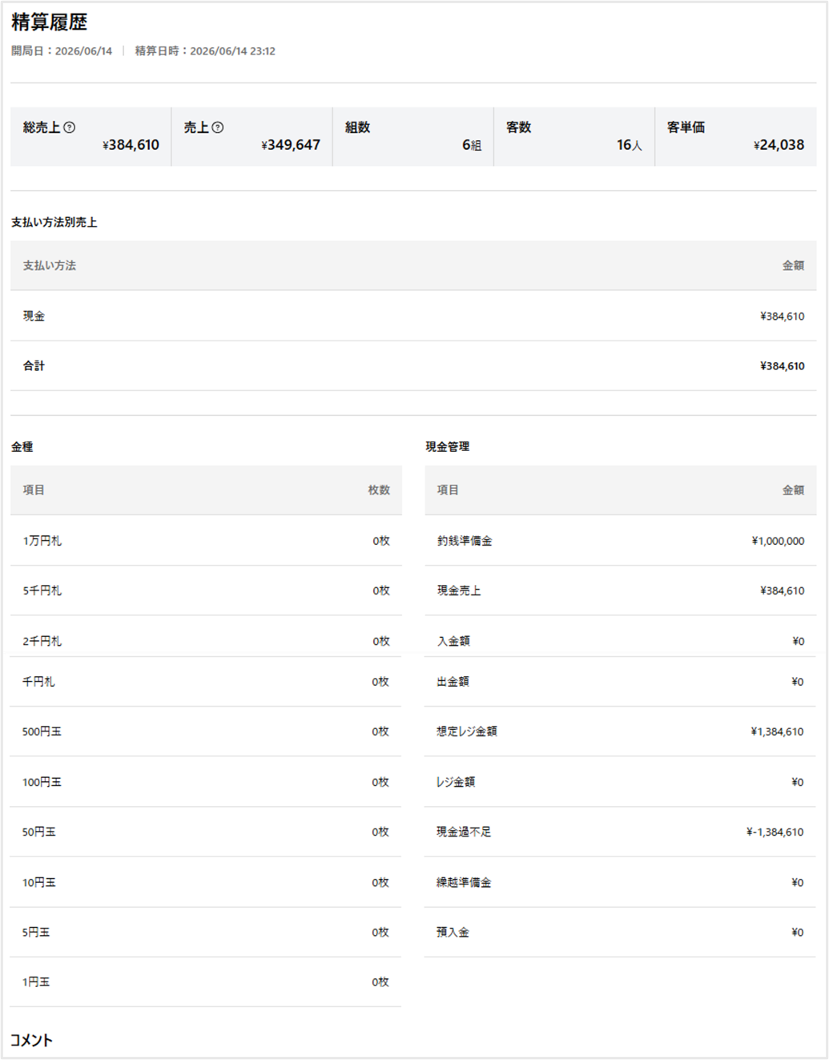Click the 2千円札 row label

(42, 641)
